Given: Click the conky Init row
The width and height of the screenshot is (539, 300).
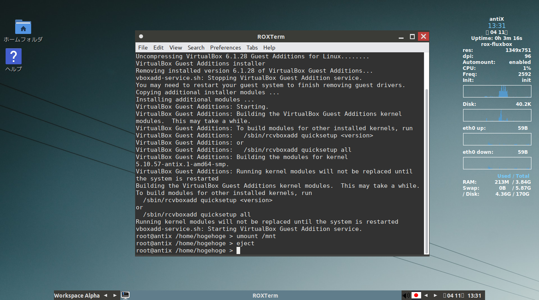Looking at the screenshot, I should click(x=497, y=80).
